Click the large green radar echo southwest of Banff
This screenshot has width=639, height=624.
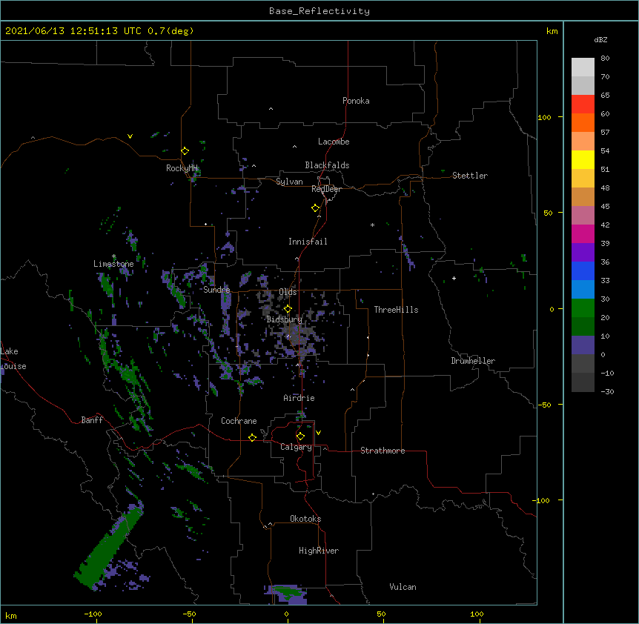click(108, 548)
